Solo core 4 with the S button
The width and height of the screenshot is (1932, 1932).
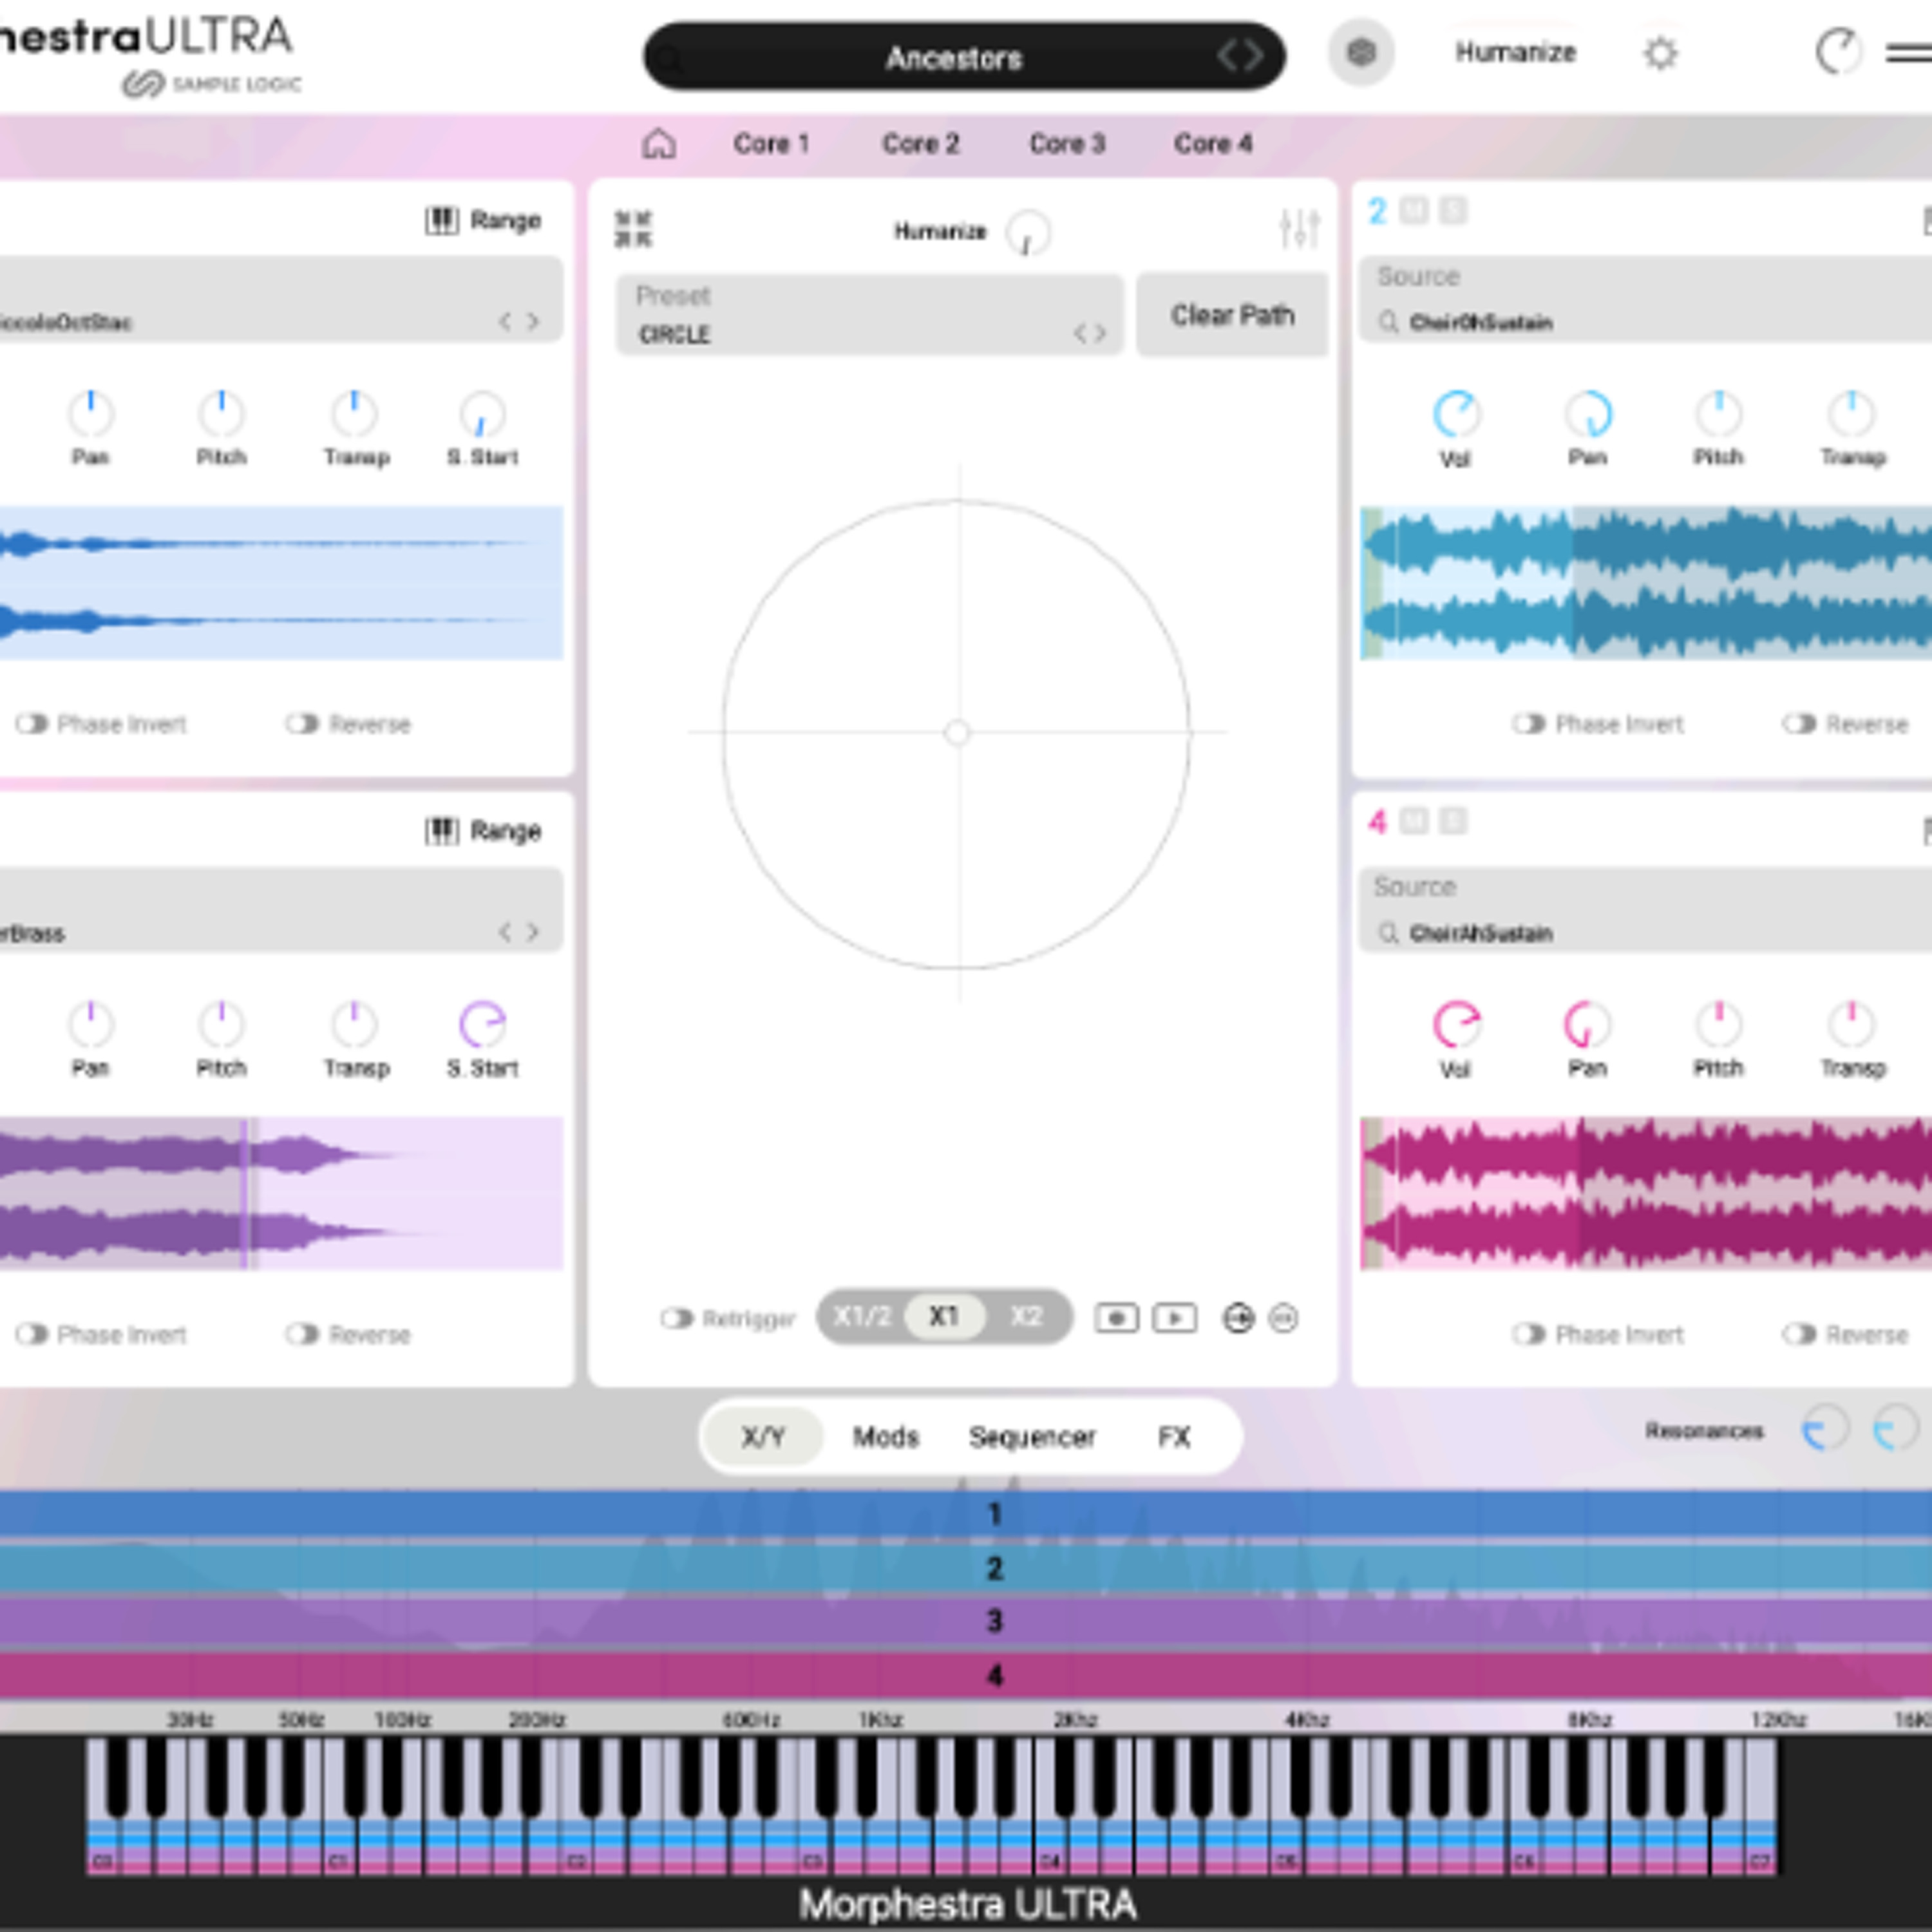click(1452, 821)
